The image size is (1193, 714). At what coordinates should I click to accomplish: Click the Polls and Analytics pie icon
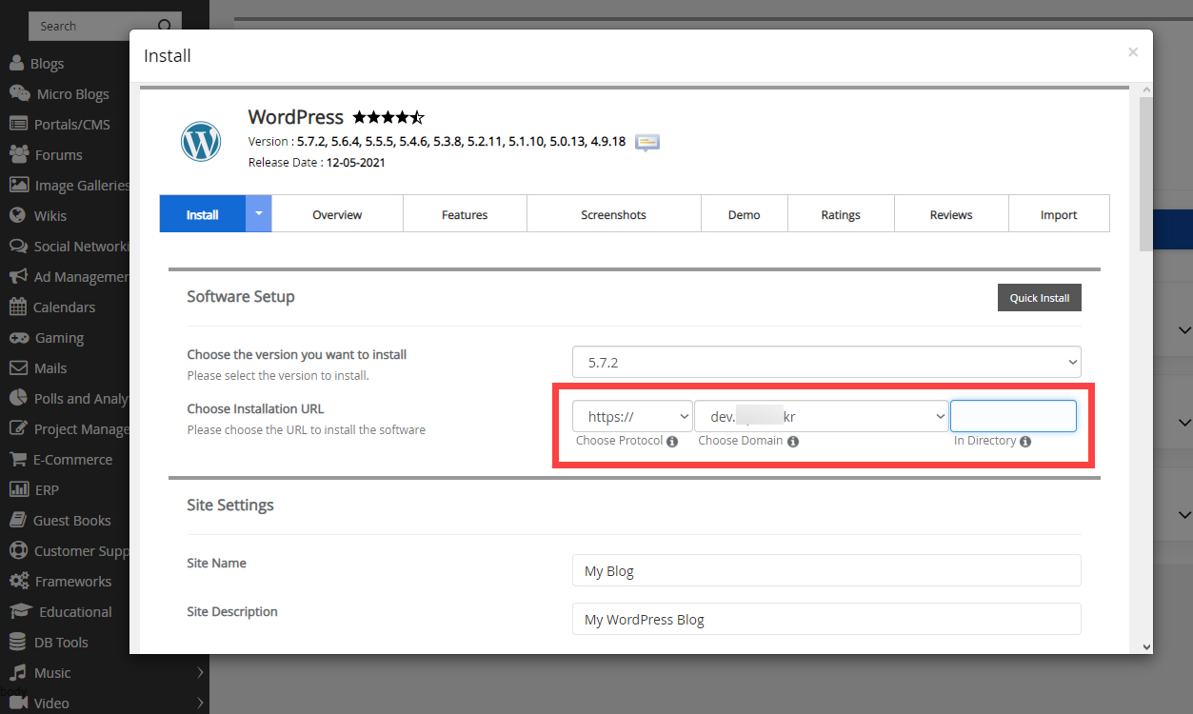pyautogui.click(x=18, y=398)
